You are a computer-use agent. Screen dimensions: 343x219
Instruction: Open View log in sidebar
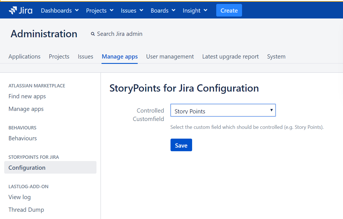coord(20,197)
